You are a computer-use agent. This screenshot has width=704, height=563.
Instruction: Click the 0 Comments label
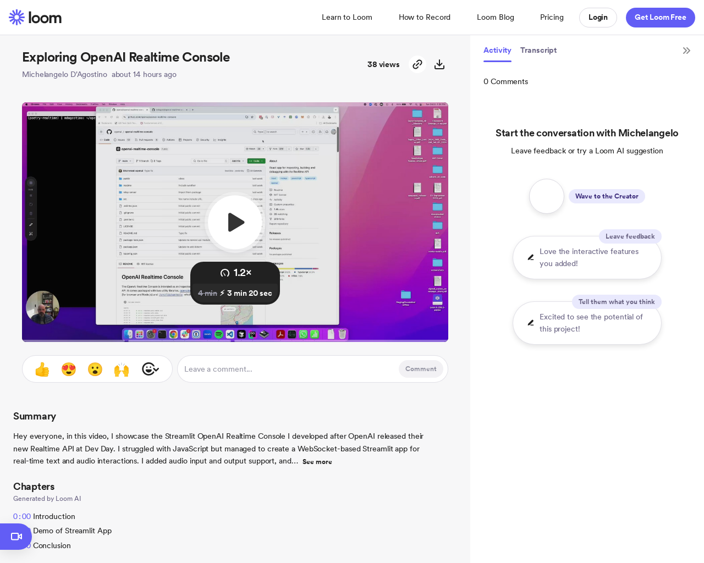(x=505, y=81)
